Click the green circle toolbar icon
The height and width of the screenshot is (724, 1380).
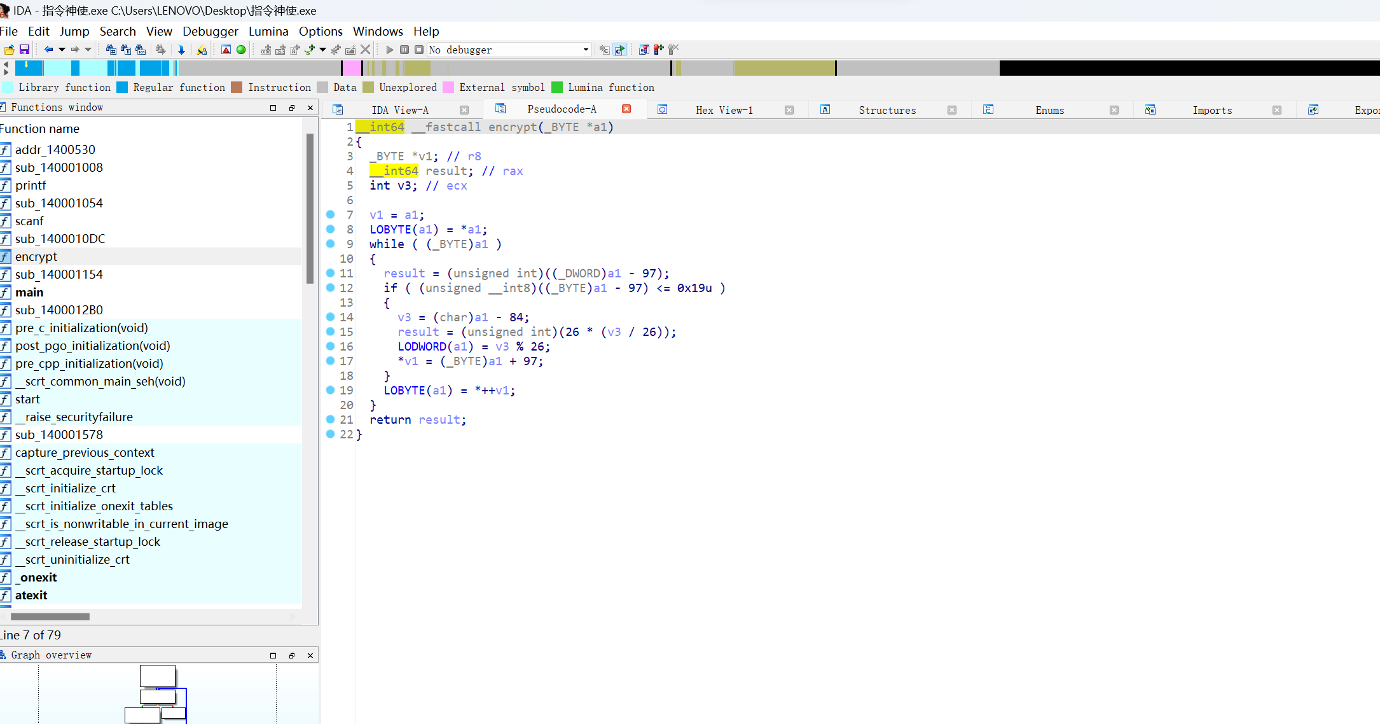[241, 50]
